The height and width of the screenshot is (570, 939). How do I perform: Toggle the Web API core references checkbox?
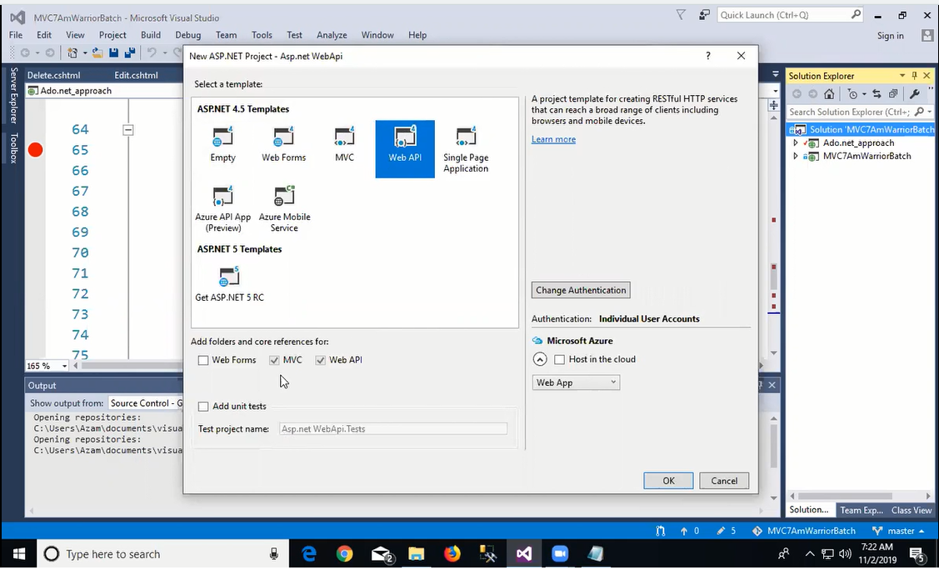tap(321, 361)
